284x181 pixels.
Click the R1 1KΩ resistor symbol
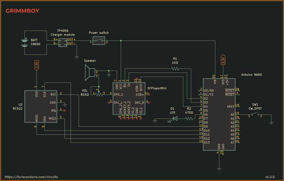[175, 69]
